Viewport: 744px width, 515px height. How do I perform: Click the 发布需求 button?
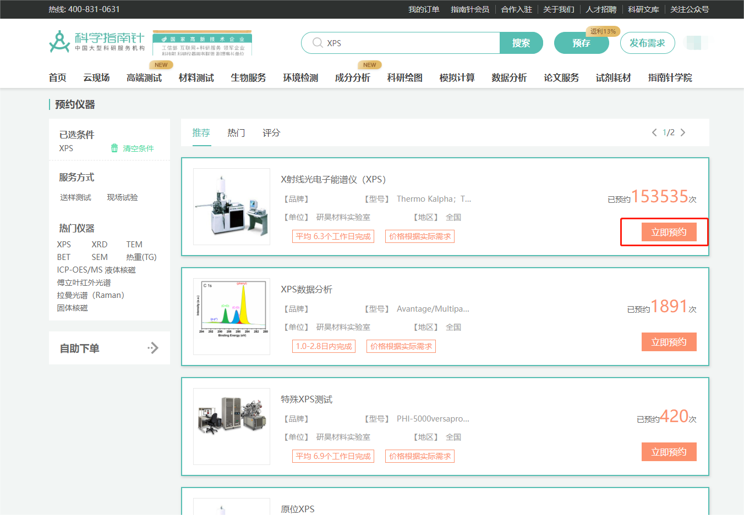[x=647, y=42]
